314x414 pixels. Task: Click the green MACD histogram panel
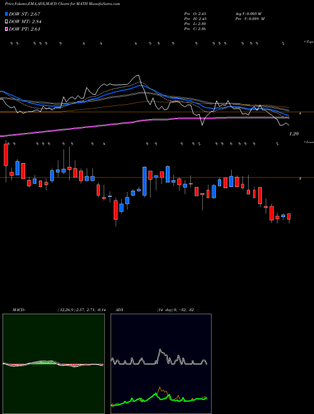click(53, 364)
